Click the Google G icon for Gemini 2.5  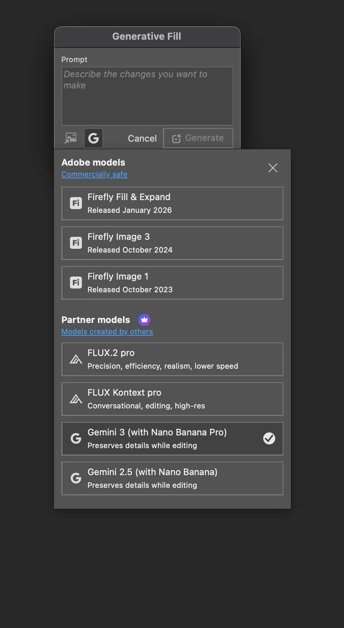(x=76, y=478)
